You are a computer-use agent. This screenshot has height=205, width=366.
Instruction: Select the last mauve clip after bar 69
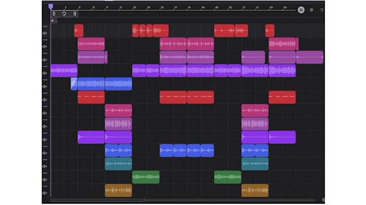310,57
